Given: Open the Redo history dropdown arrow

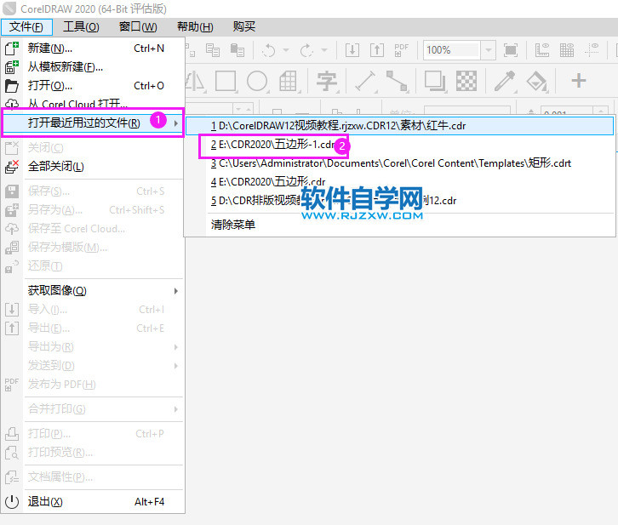Looking at the screenshot, I should point(324,50).
